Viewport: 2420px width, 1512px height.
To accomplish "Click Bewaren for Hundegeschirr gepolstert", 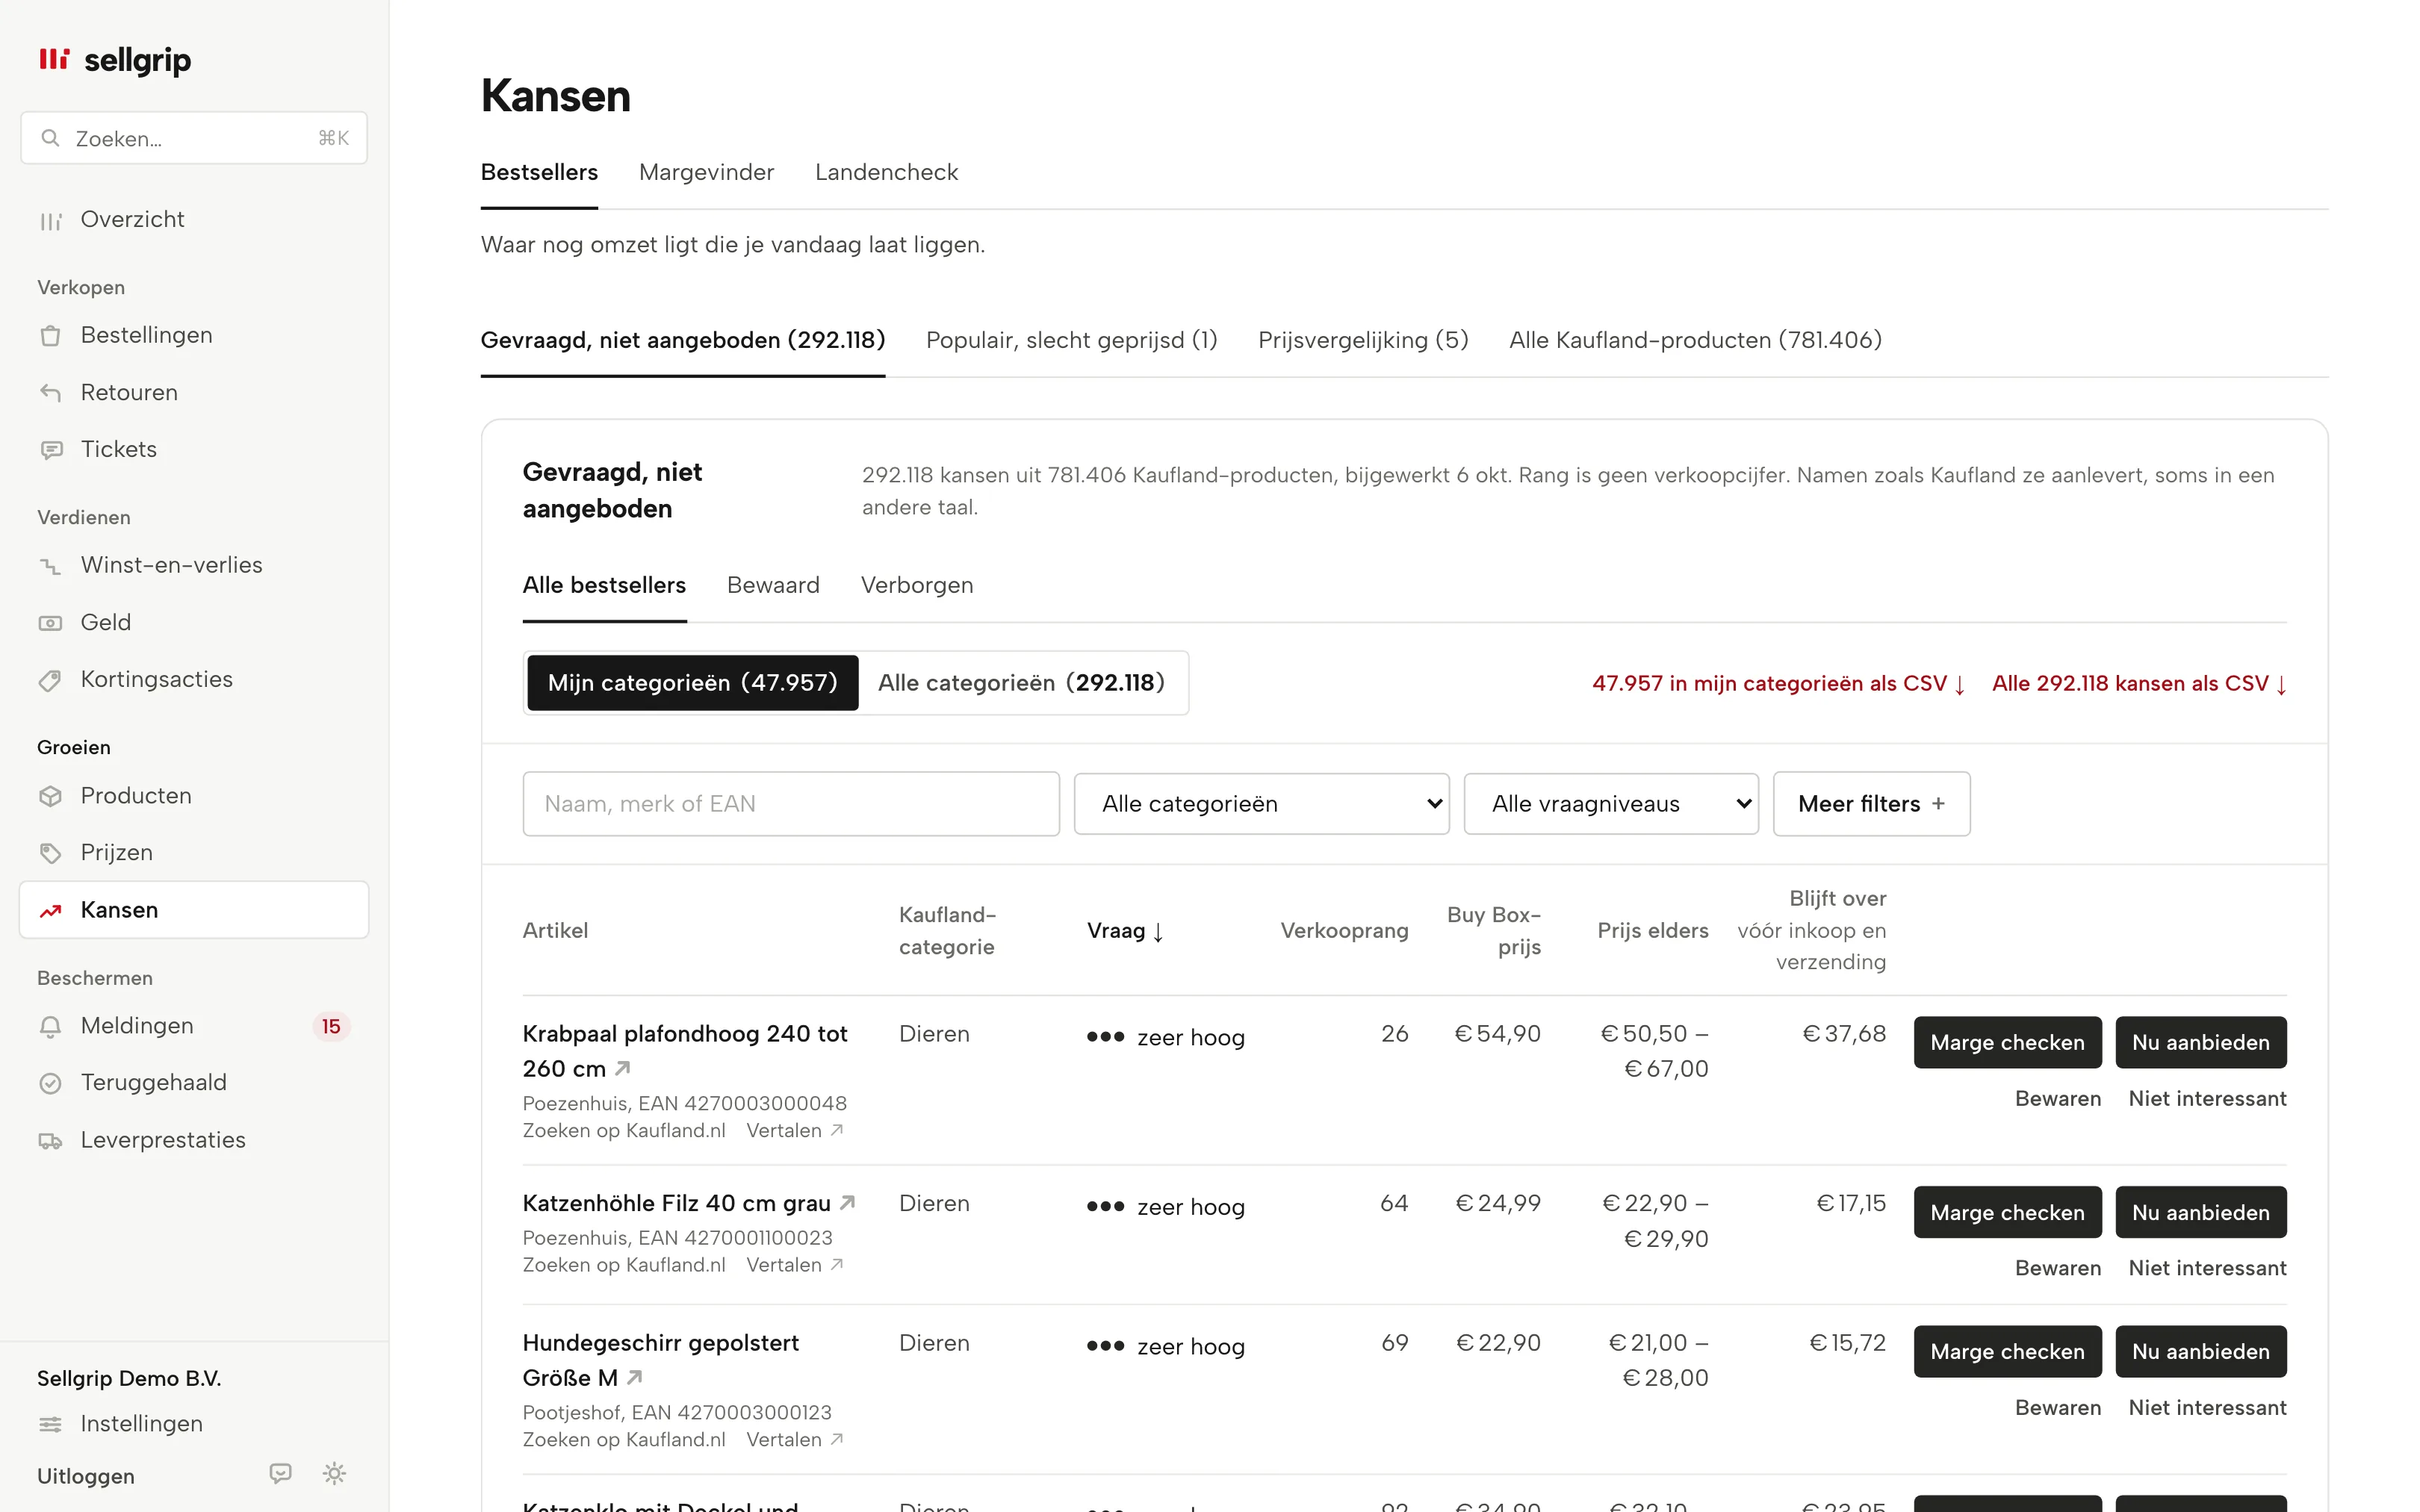I will (2058, 1408).
